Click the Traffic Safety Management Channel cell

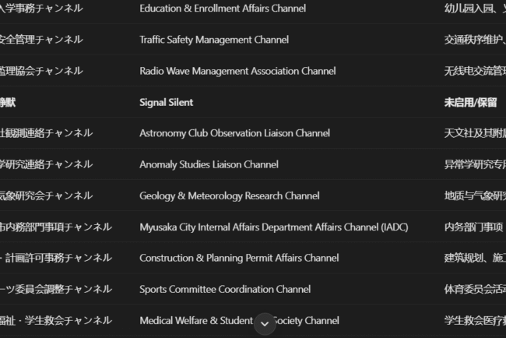[214, 40]
